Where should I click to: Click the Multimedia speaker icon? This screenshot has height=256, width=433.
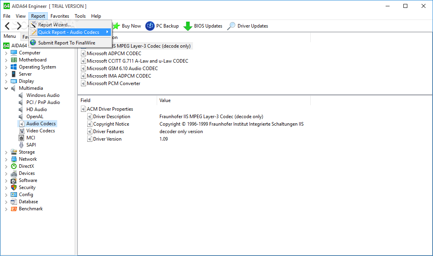(13, 88)
